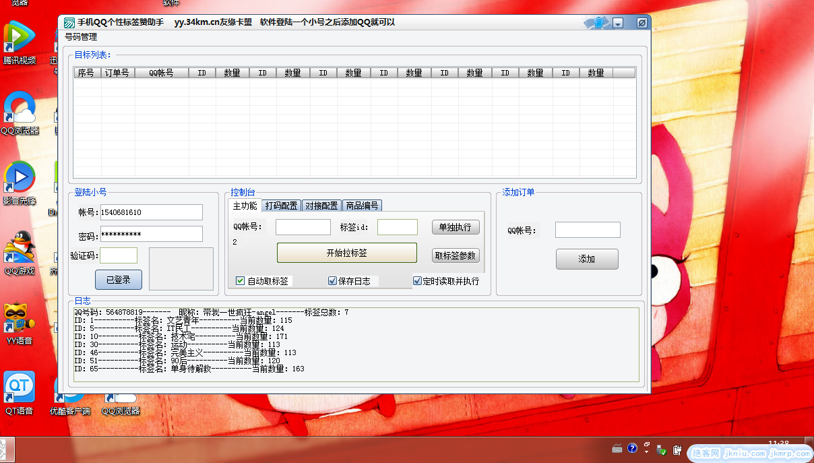Click the blue shirt skin icon in title bar
The image size is (814, 463).
pos(598,23)
